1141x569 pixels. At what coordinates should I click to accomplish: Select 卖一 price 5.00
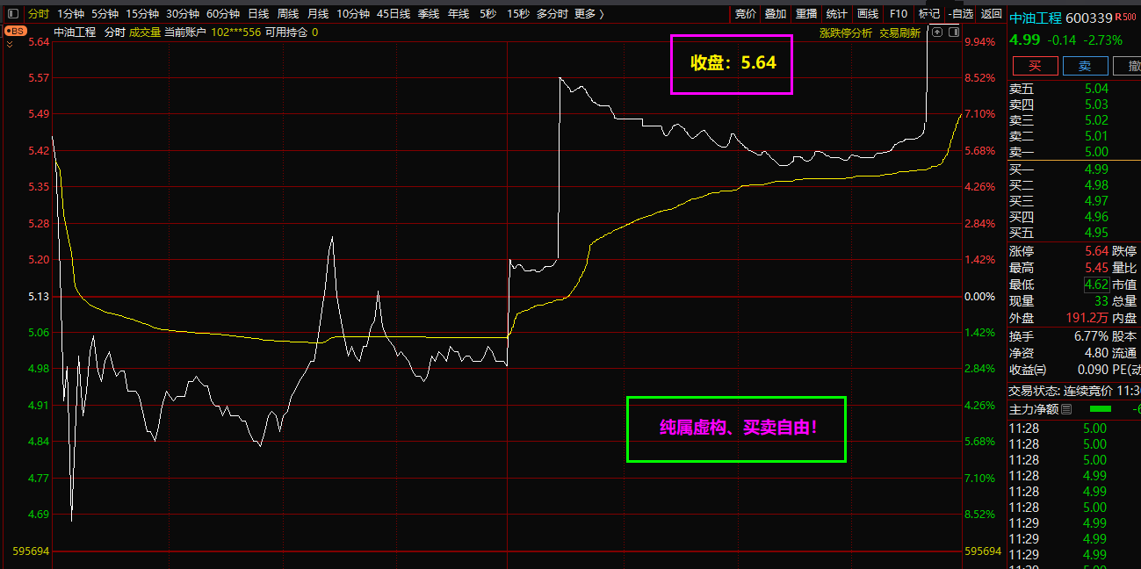(1096, 152)
